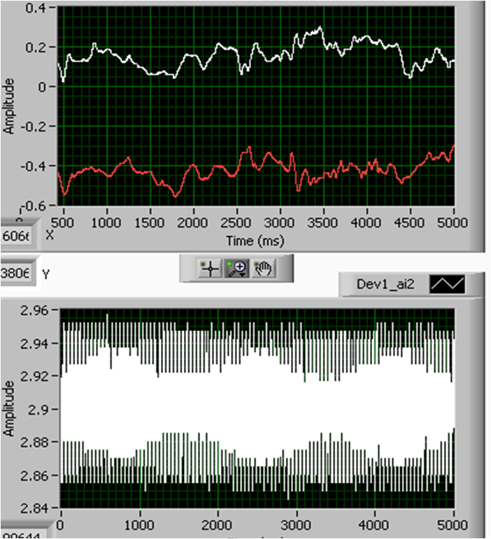Click the lower graph 'Amplitude' y-axis label

[x=10, y=408]
